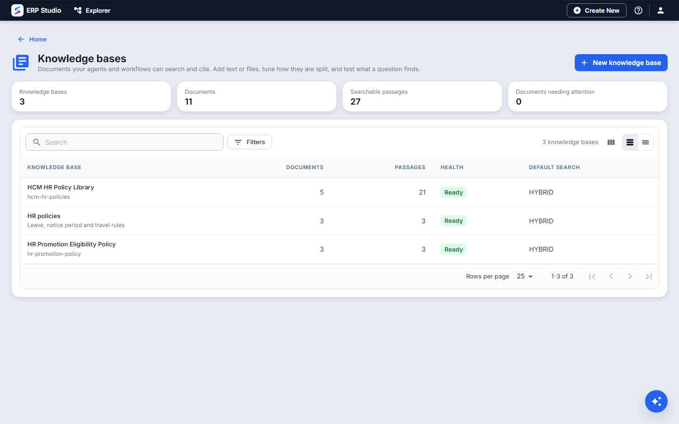Click the hcm-hr-policies subtitle text
Image resolution: width=679 pixels, height=424 pixels.
[x=49, y=197]
